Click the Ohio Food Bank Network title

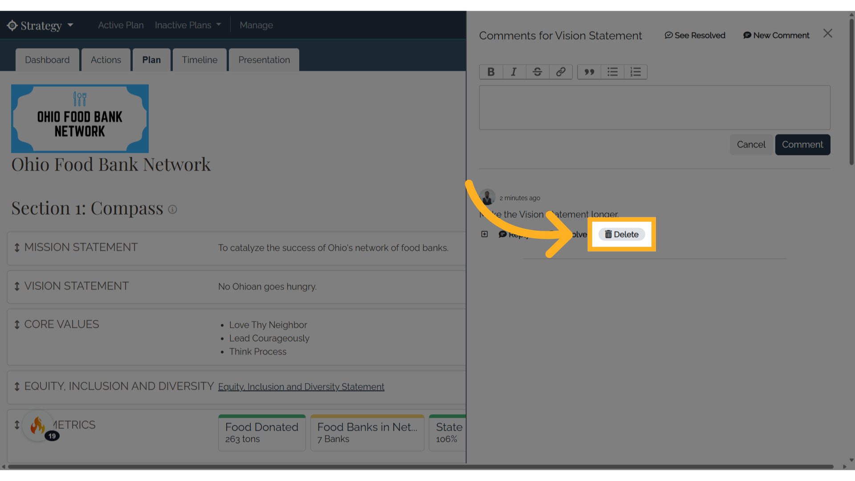(x=111, y=165)
